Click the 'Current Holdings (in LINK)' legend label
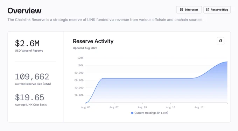 click(151, 113)
